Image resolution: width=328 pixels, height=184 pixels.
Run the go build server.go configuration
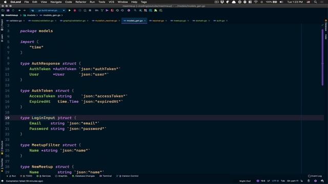tap(70, 10)
